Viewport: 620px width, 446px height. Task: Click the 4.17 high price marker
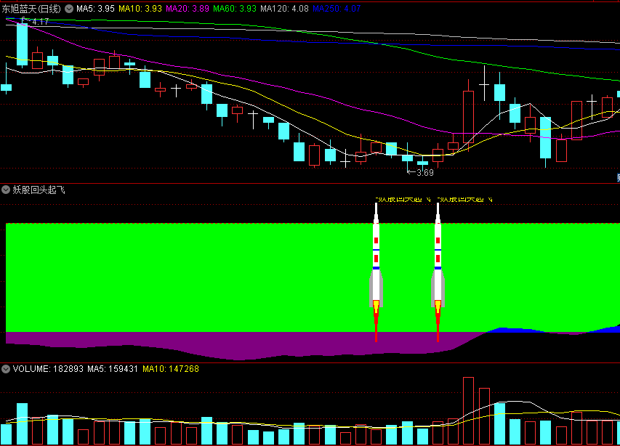[x=40, y=21]
